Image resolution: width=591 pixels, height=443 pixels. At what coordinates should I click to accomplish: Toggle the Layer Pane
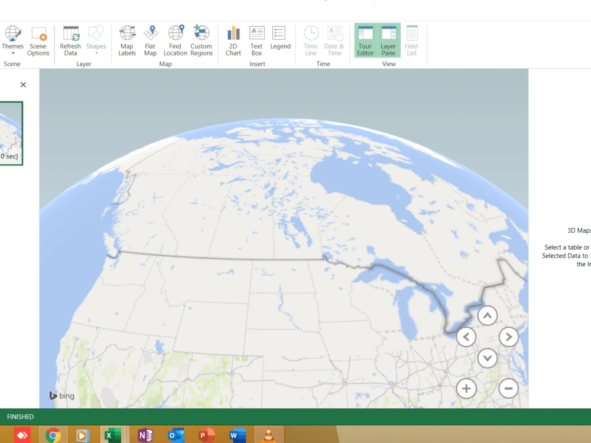click(388, 41)
